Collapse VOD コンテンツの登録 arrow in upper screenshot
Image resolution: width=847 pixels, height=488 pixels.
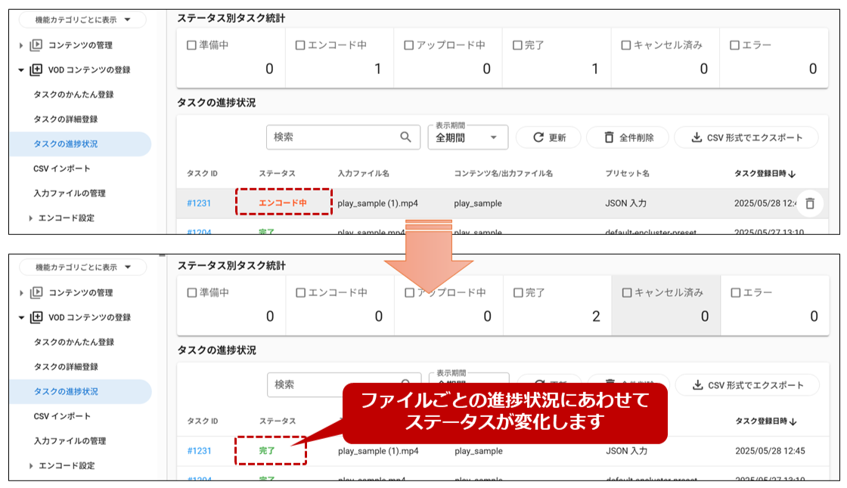tap(21, 70)
